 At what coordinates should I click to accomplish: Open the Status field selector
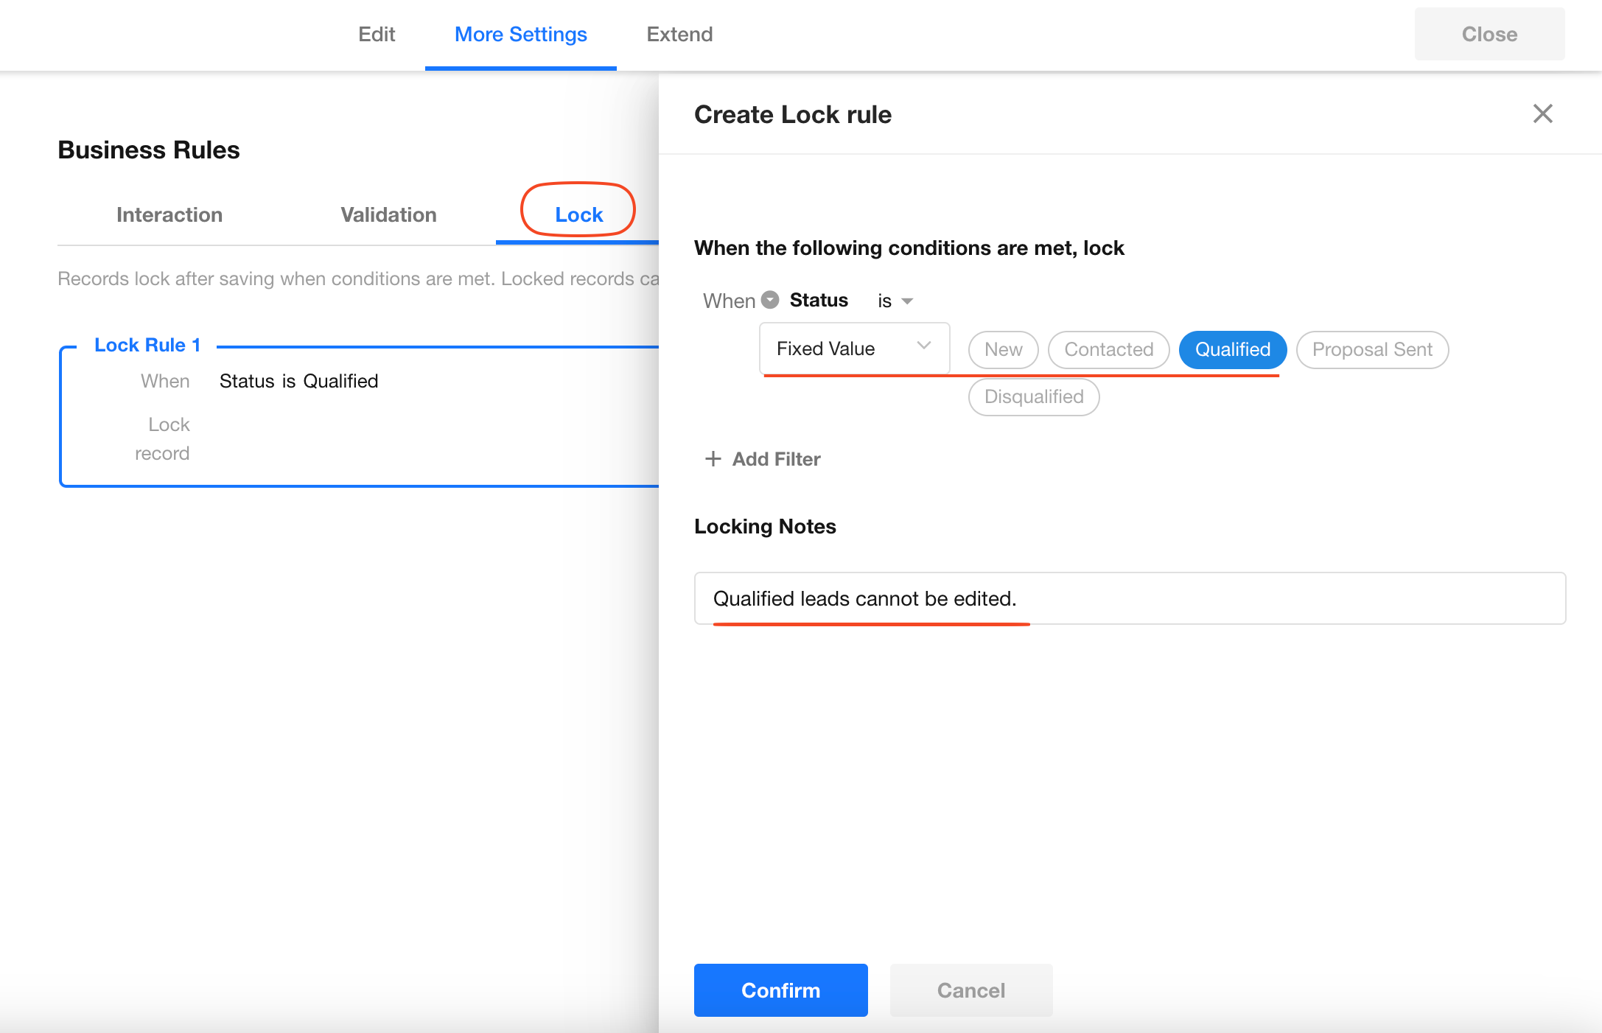point(819,300)
